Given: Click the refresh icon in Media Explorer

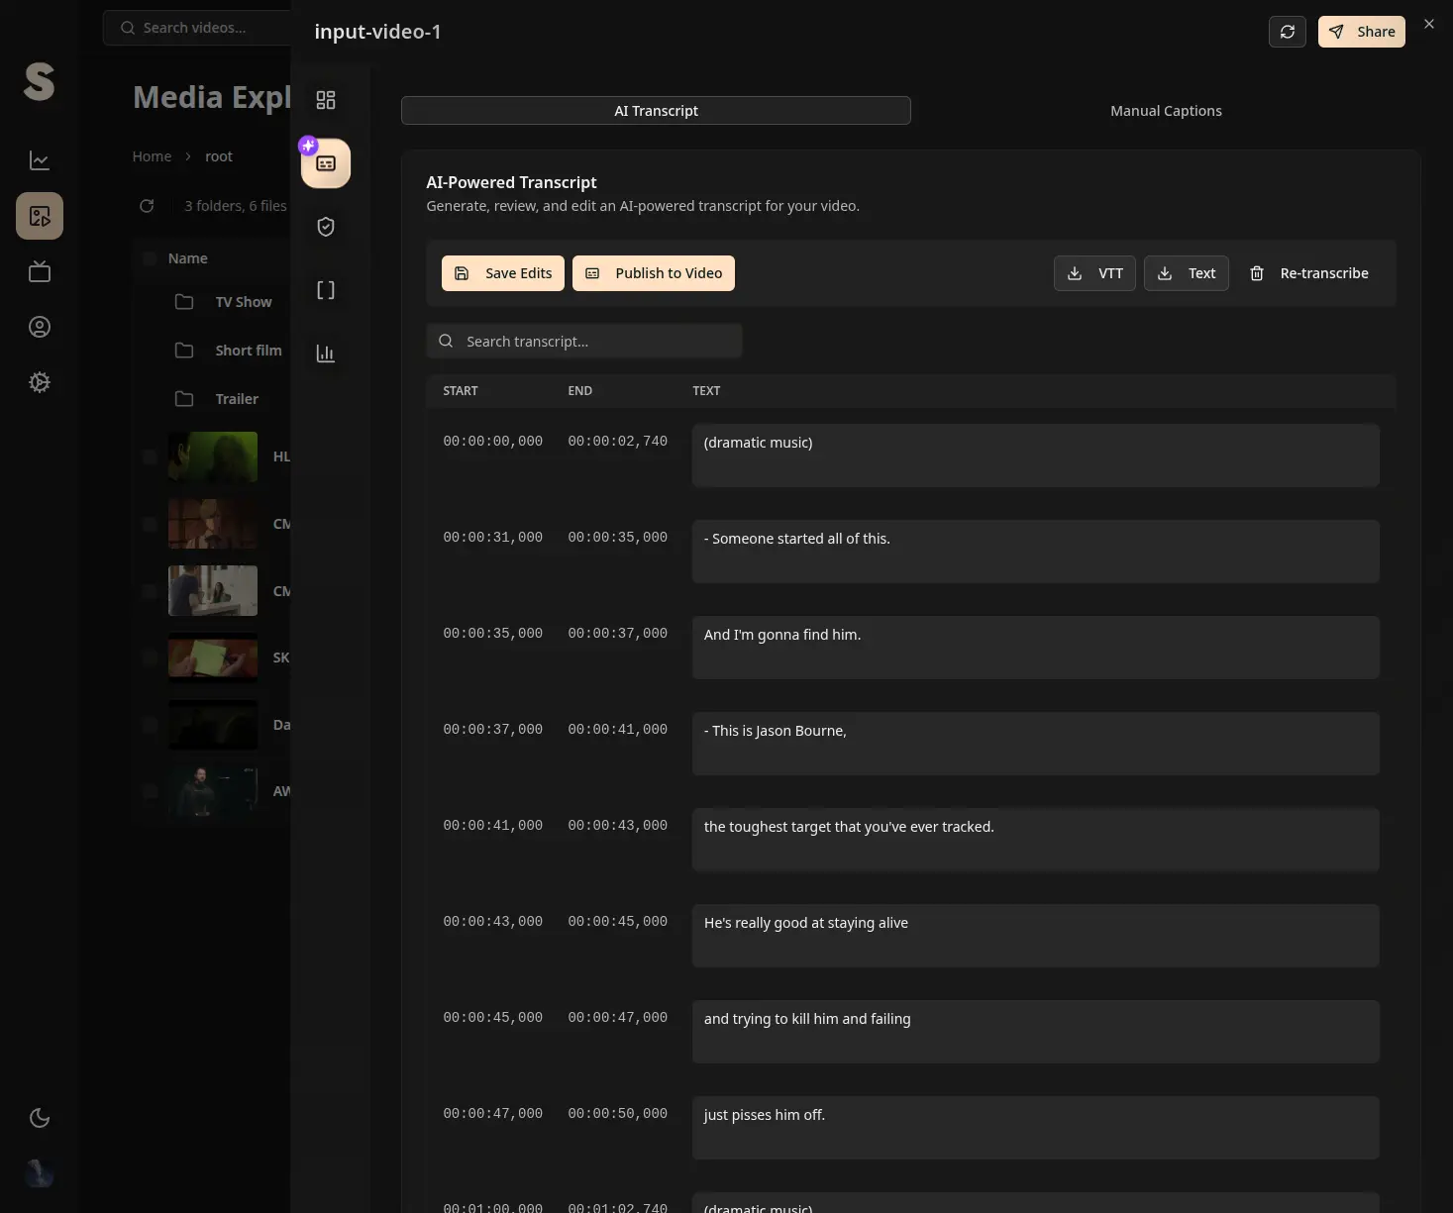Looking at the screenshot, I should click(147, 206).
